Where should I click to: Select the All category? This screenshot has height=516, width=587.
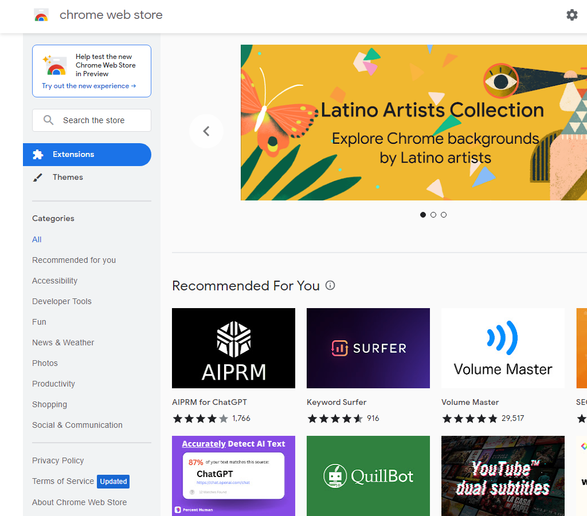37,239
